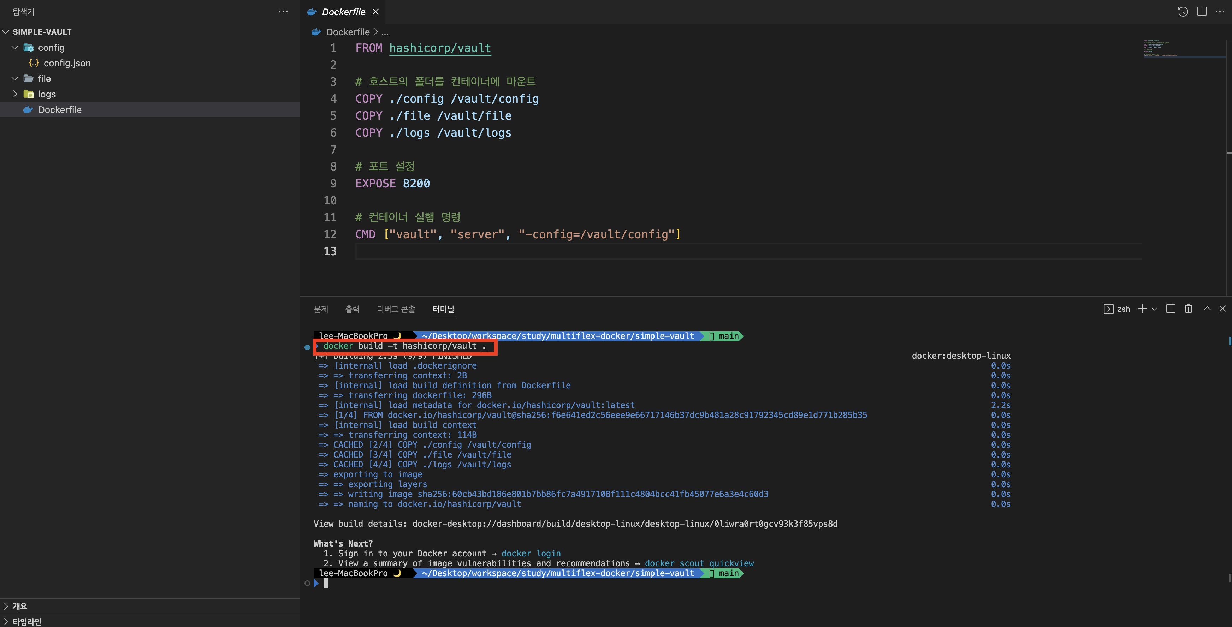Follow the hashicorp/vault image link
The width and height of the screenshot is (1232, 627).
point(440,48)
